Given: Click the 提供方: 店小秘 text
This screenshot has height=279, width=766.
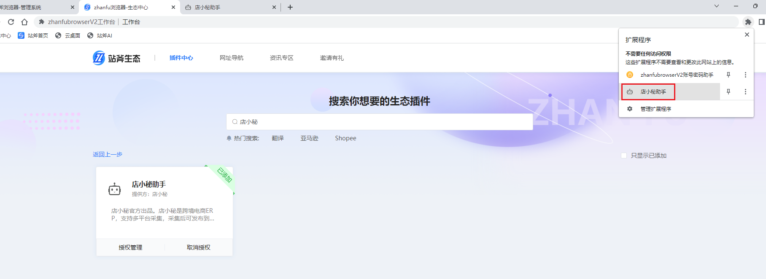Looking at the screenshot, I should [150, 194].
